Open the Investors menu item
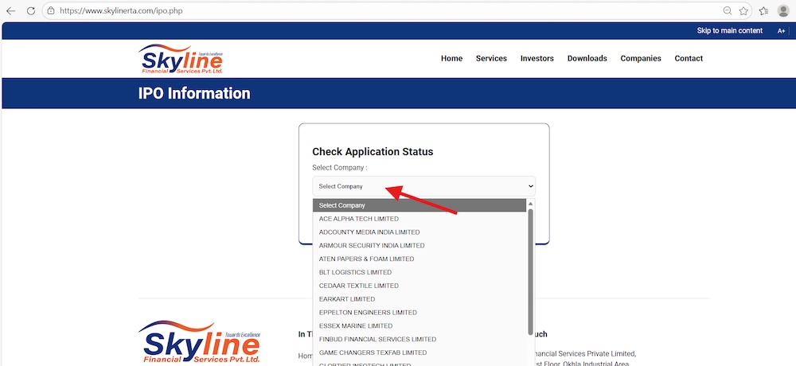796x366 pixels. coord(537,58)
